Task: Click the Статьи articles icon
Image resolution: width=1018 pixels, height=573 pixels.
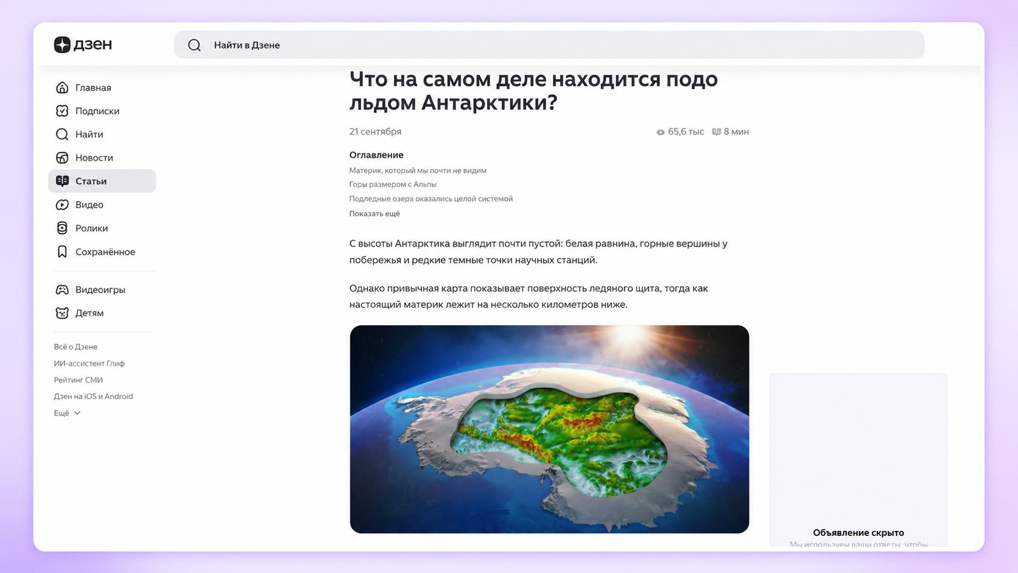Action: click(62, 181)
